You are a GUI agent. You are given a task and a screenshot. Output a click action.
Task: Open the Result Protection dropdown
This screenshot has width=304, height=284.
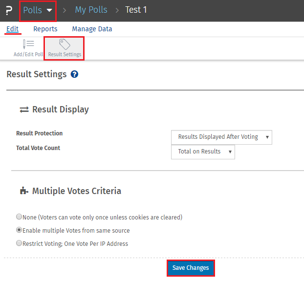click(x=221, y=137)
